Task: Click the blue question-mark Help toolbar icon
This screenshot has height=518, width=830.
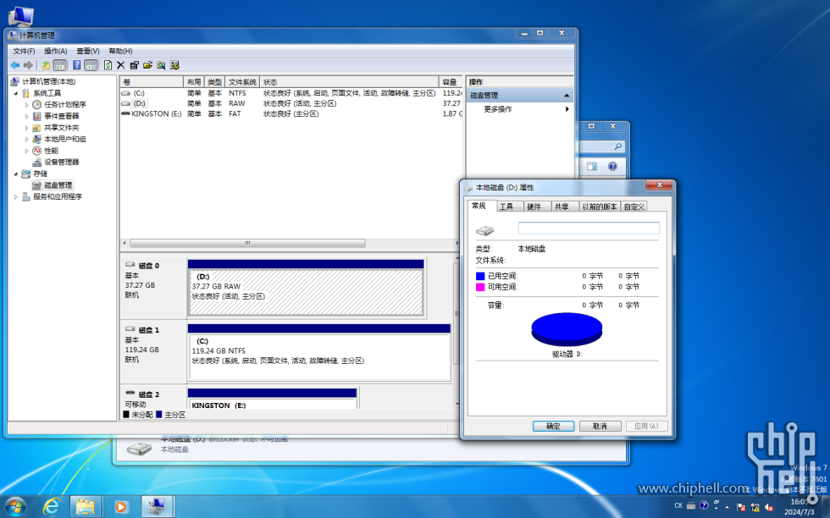Action: [77, 65]
